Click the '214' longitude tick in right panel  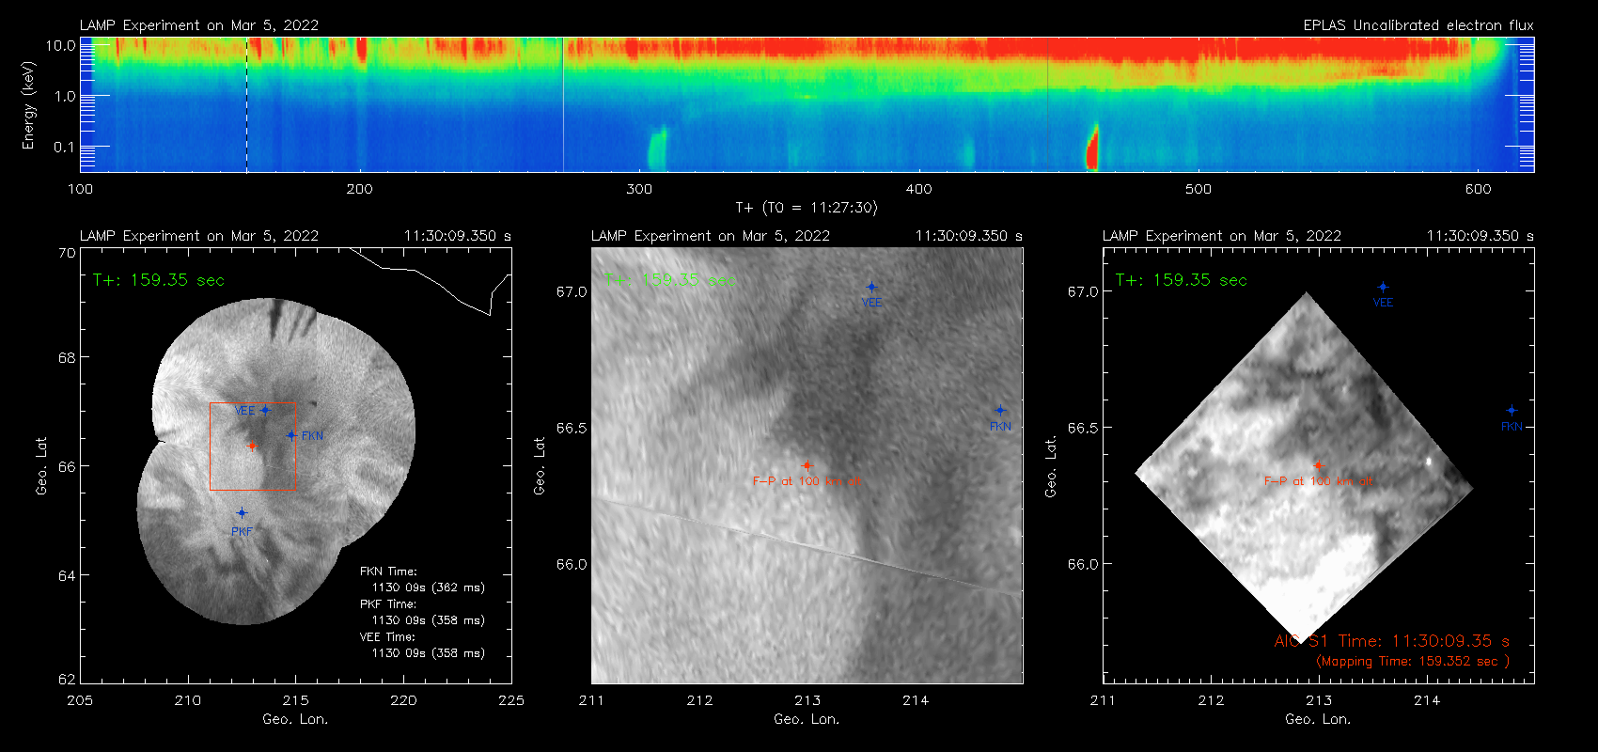[1427, 700]
